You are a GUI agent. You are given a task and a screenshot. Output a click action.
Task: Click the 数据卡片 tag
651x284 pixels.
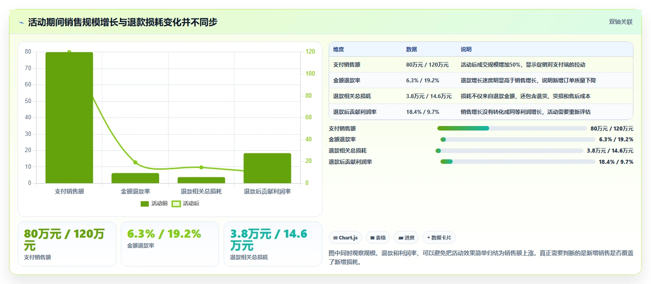(x=439, y=238)
